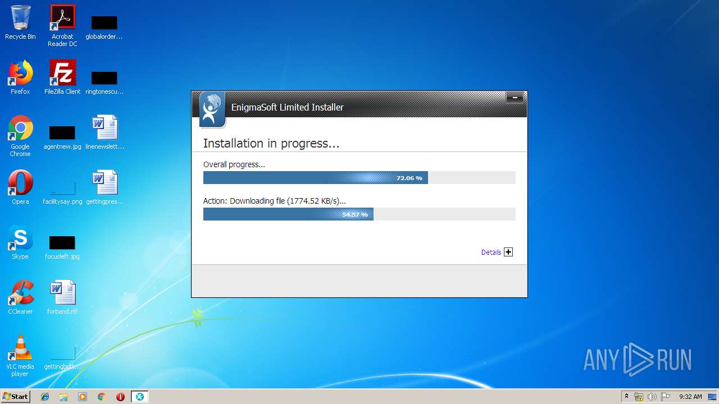Open Google Chrome desktop shortcut
Viewport: 719px width, 404px height.
pyautogui.click(x=20, y=136)
